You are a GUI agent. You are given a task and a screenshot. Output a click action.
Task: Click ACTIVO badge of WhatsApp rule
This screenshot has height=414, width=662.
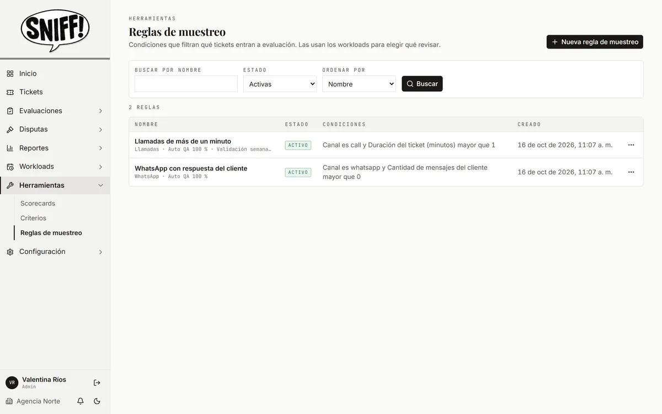(298, 172)
